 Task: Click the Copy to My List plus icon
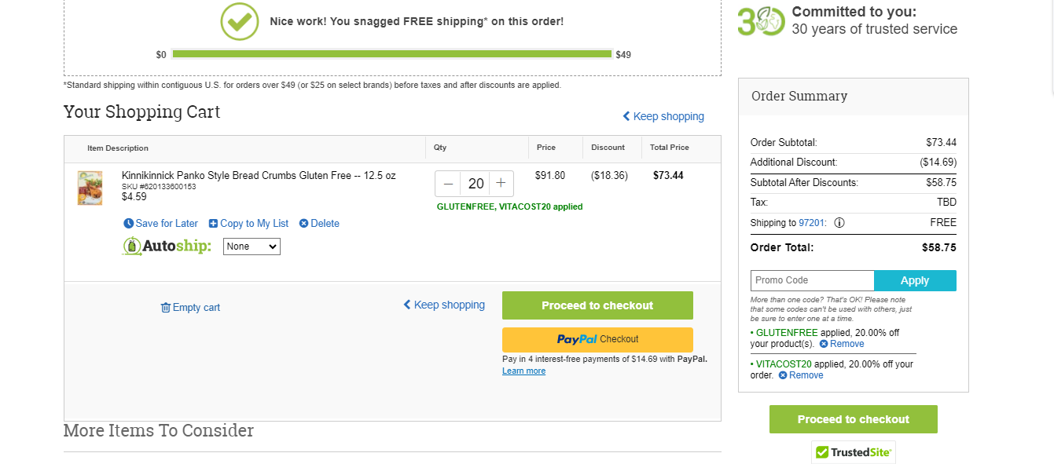click(213, 224)
